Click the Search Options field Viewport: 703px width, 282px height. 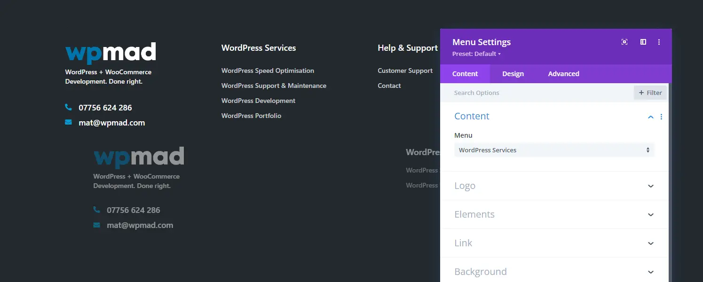[x=536, y=93]
